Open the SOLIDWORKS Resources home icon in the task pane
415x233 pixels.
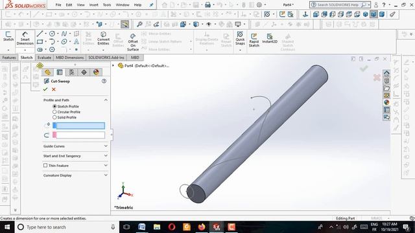click(x=386, y=73)
